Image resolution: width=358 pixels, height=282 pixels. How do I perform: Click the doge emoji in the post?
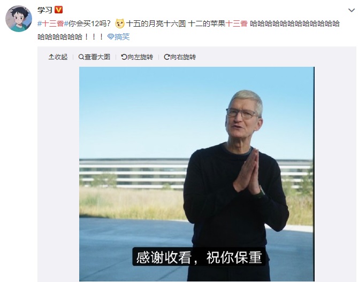[x=120, y=23]
